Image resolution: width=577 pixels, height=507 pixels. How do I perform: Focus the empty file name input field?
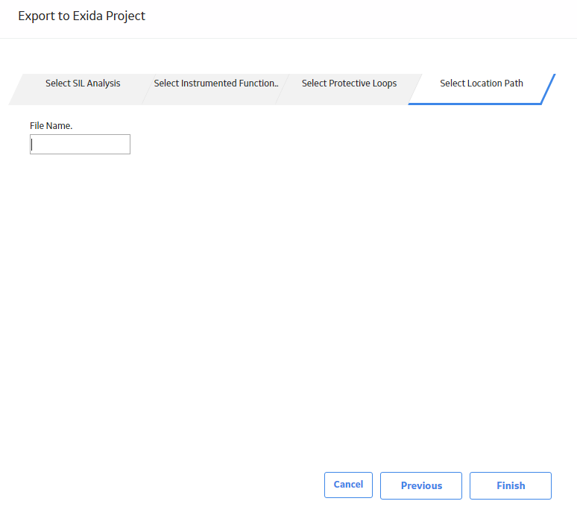(80, 144)
